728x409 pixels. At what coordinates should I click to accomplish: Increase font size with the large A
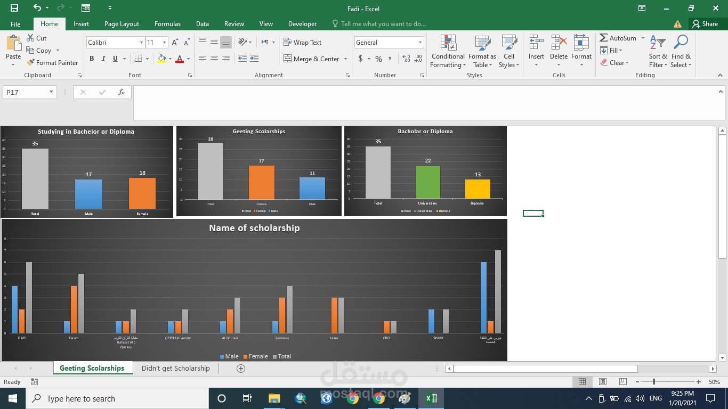[175, 43]
